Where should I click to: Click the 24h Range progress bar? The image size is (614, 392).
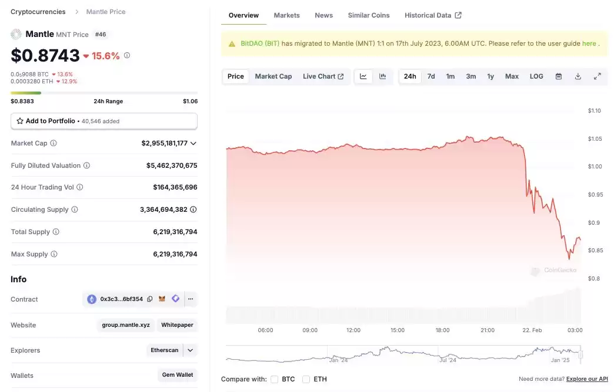pyautogui.click(x=104, y=93)
